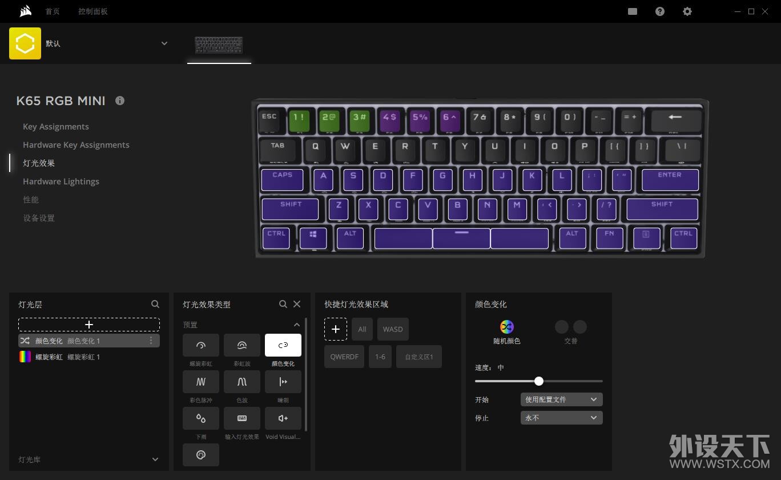Open 性能 performance section
781x480 pixels.
31,199
